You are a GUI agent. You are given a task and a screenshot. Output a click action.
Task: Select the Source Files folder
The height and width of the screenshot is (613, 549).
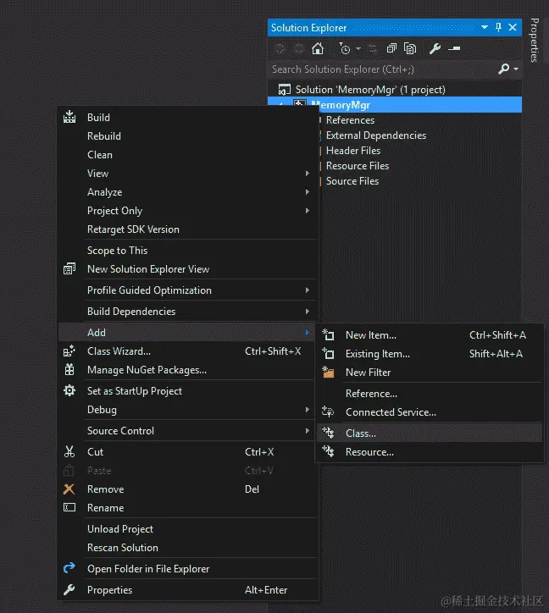tap(352, 181)
